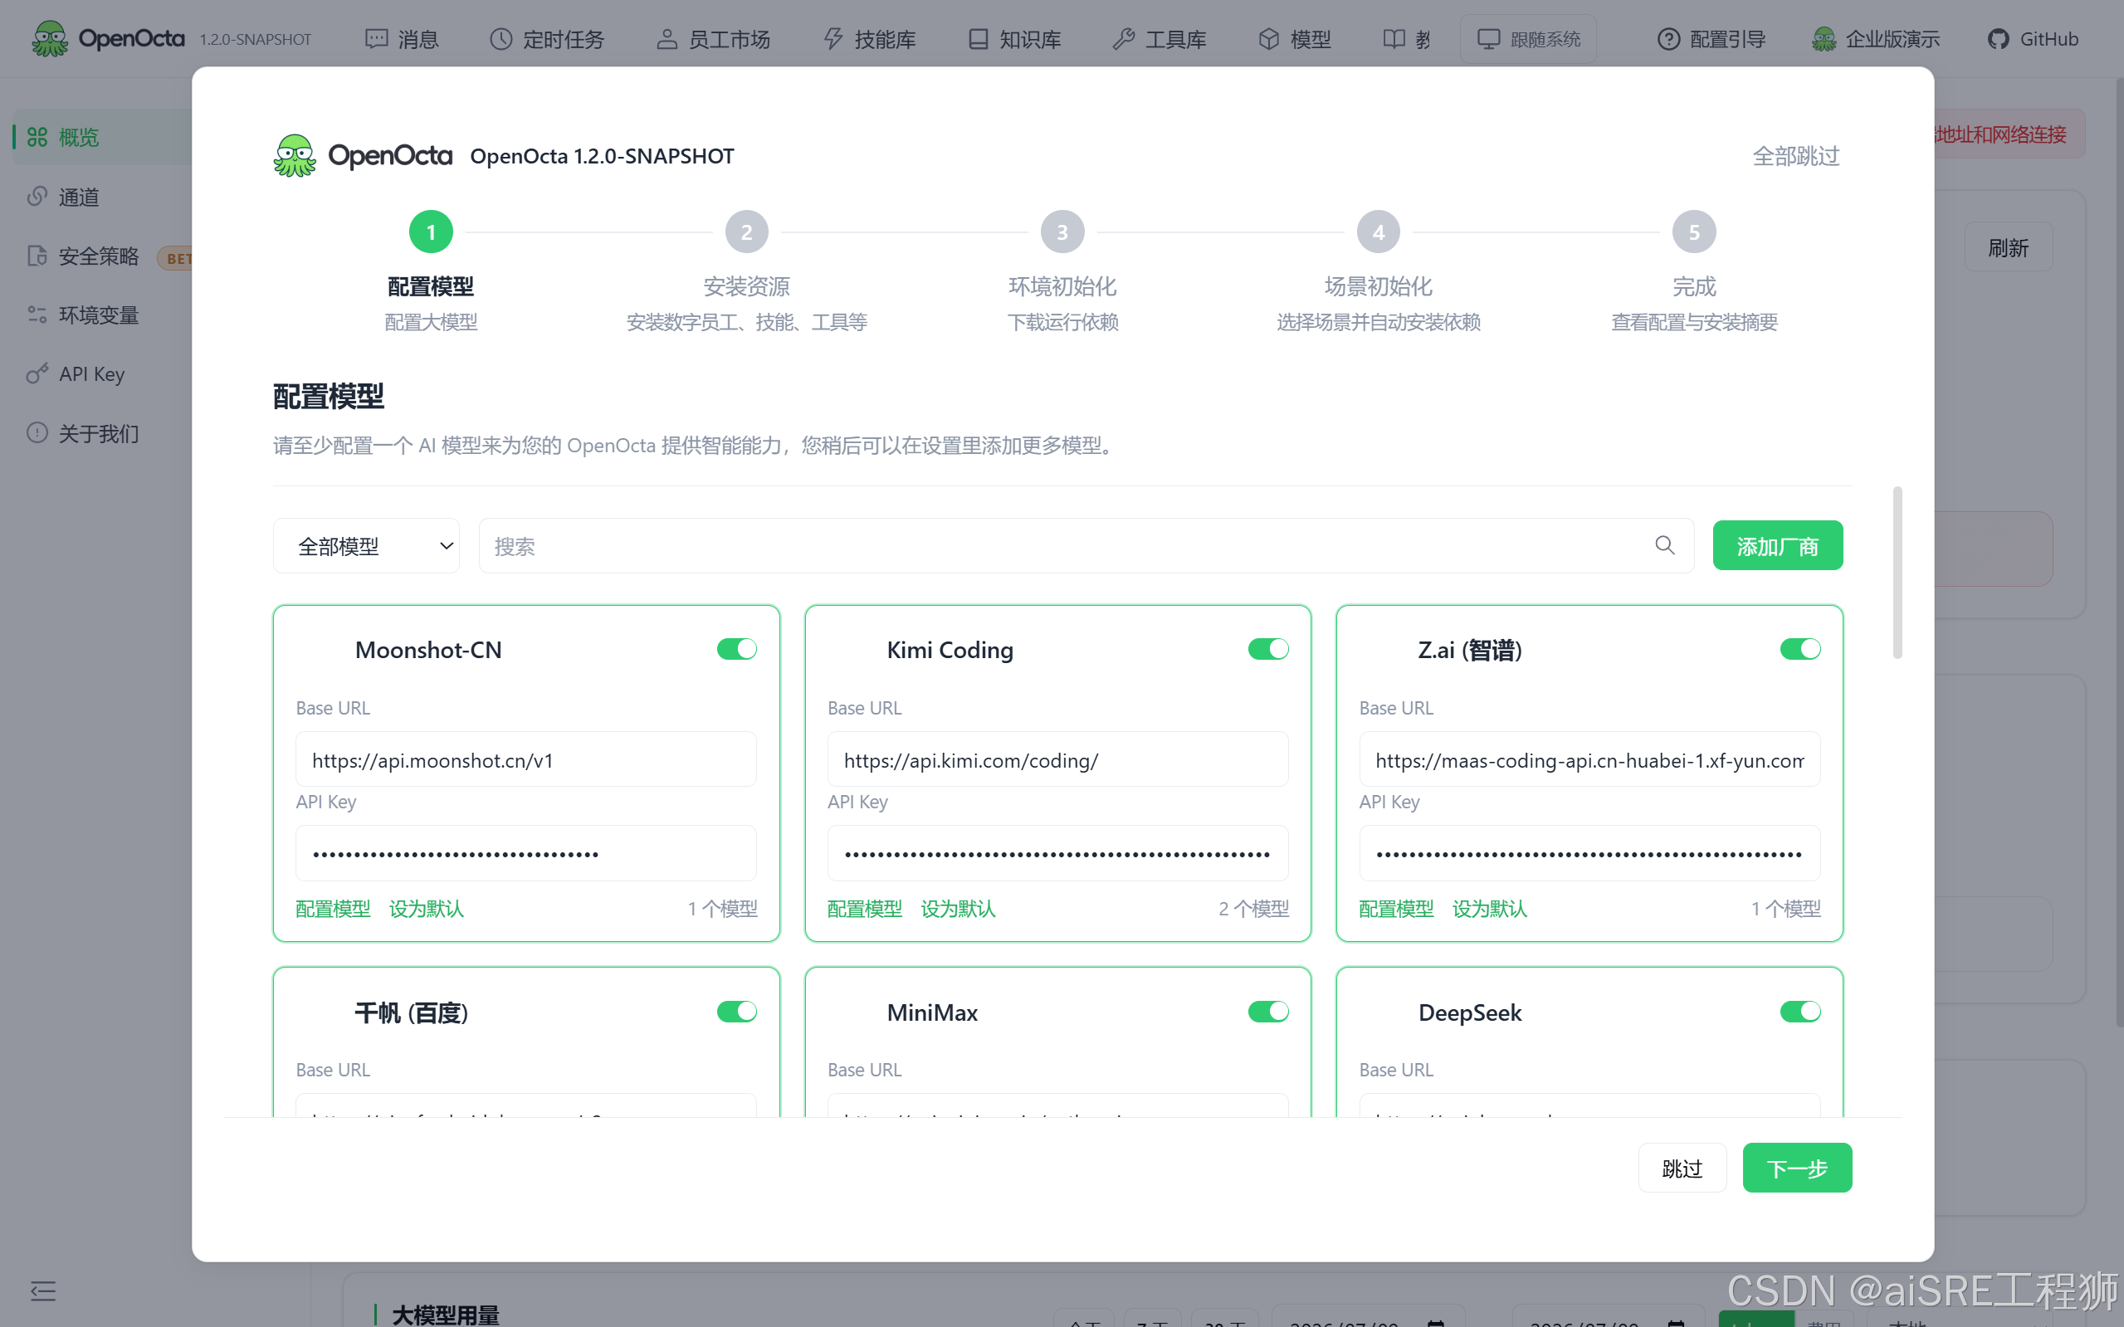Click 设为默认 in Kimi Coding card
The width and height of the screenshot is (2124, 1327).
tap(959, 909)
